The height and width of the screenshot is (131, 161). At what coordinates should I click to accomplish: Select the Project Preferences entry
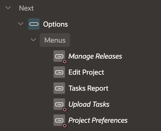click(98, 120)
